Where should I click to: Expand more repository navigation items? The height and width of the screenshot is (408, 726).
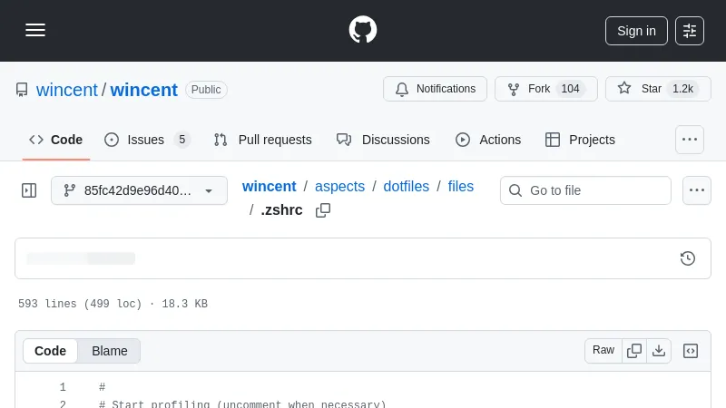tap(690, 140)
